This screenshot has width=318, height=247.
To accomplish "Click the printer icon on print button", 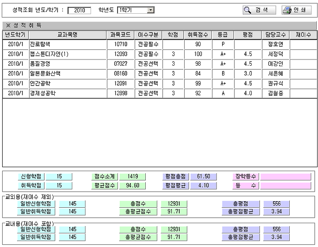I will (287, 10).
